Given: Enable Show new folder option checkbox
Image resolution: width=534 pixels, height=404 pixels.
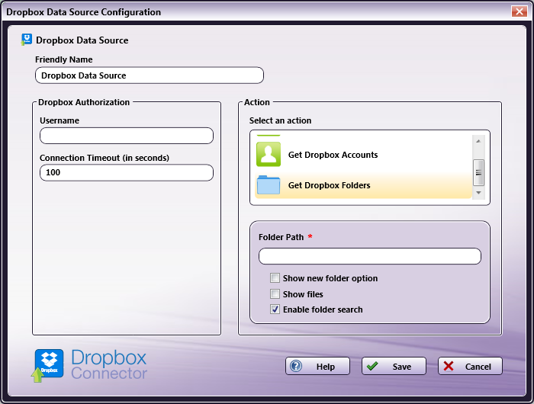Looking at the screenshot, I should coord(275,278).
